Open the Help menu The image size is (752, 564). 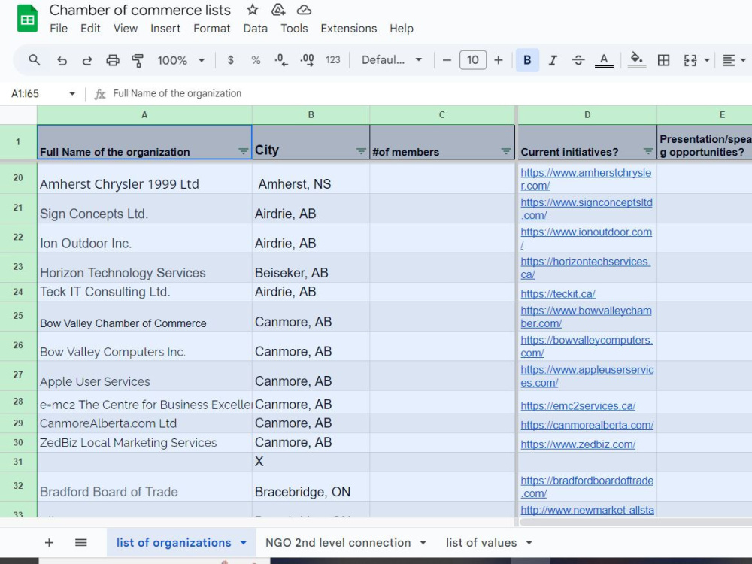click(x=402, y=29)
